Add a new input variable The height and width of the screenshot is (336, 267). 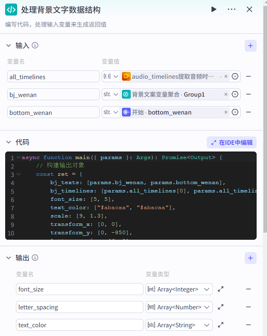tap(250, 46)
